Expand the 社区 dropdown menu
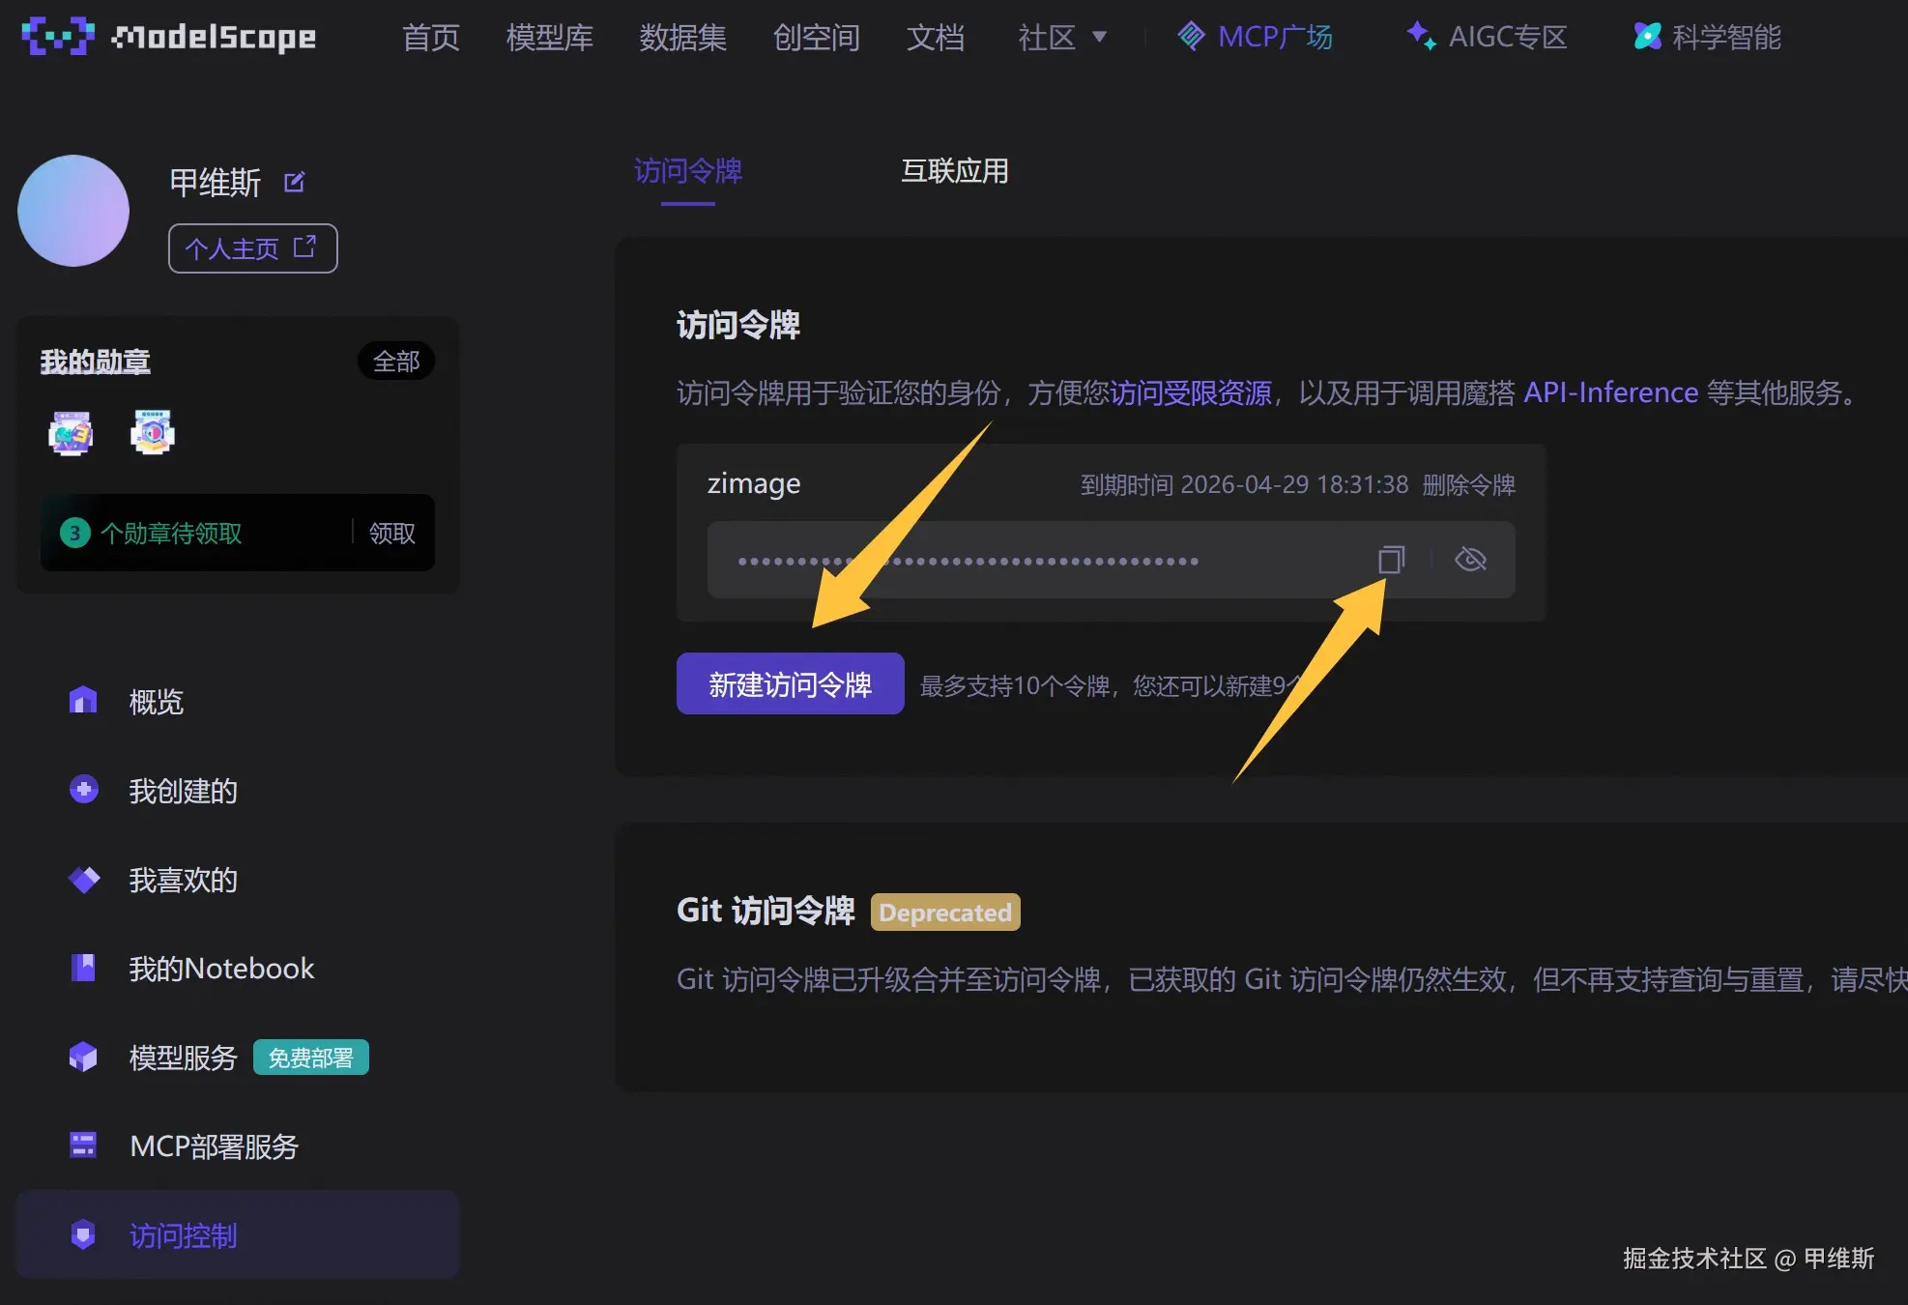 tap(1061, 38)
